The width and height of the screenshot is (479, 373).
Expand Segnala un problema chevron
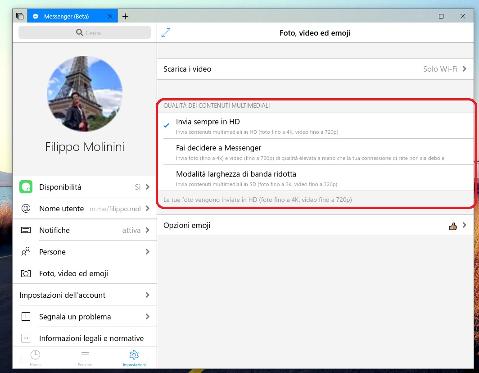(148, 316)
